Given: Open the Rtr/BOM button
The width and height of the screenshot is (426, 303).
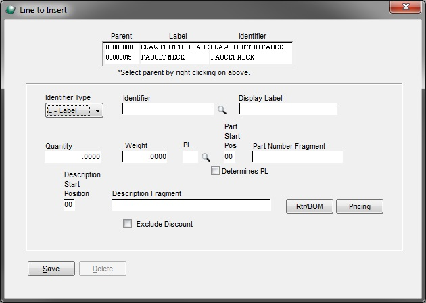Looking at the screenshot, I should pyautogui.click(x=310, y=206).
